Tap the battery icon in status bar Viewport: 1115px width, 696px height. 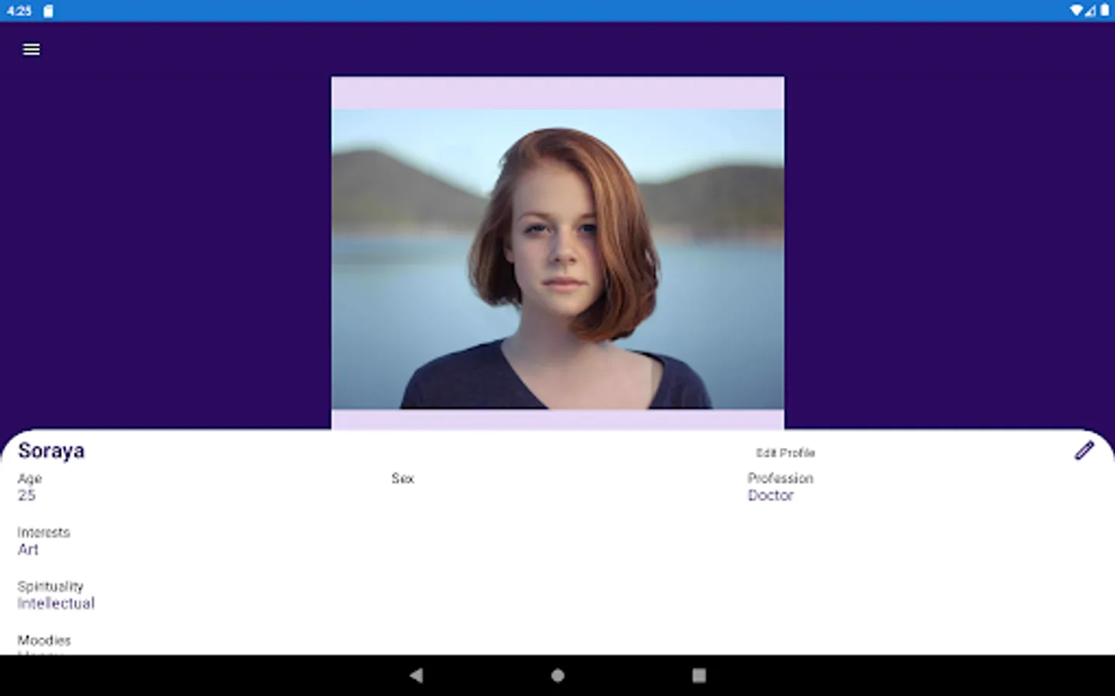click(1105, 11)
